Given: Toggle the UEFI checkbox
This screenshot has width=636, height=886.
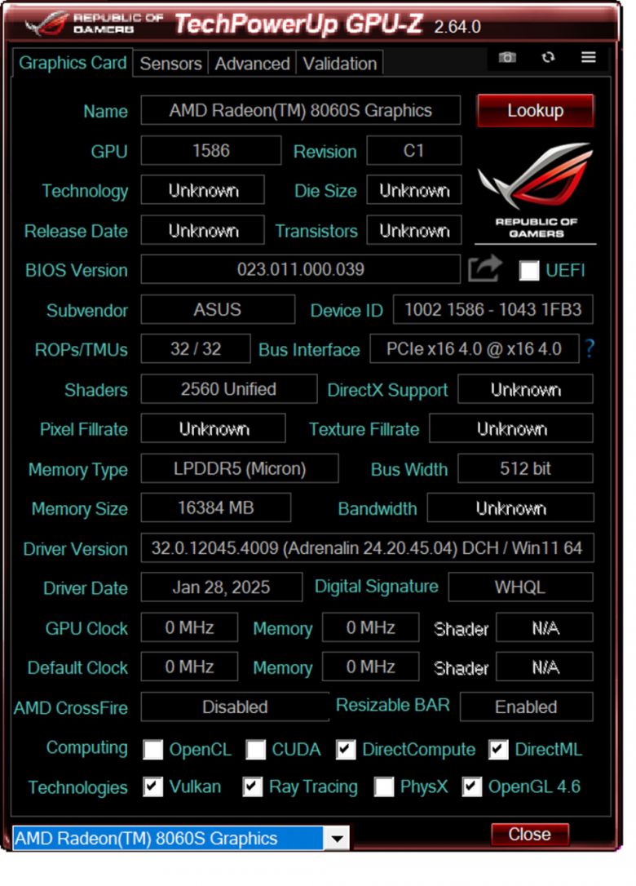Looking at the screenshot, I should [528, 271].
